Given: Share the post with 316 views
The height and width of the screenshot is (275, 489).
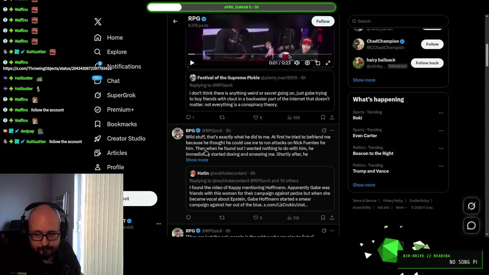Looking at the screenshot, I should click(x=332, y=218).
